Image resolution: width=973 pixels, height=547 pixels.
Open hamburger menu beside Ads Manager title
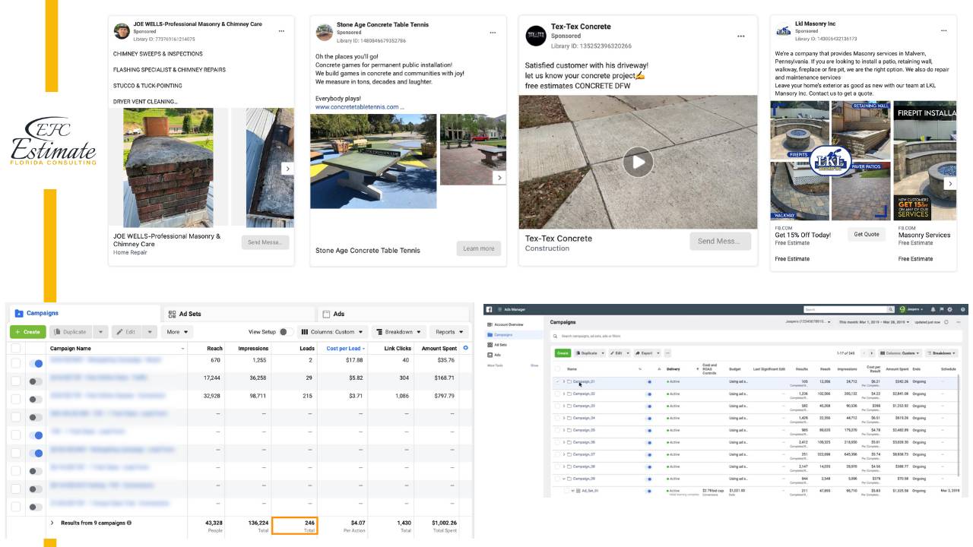(x=499, y=309)
